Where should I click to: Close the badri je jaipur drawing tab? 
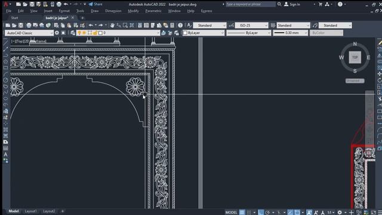73,17
